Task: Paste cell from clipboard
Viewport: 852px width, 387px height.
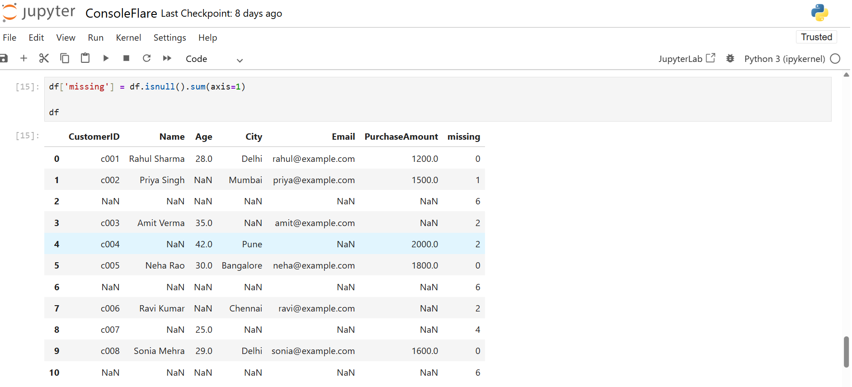Action: (x=85, y=58)
